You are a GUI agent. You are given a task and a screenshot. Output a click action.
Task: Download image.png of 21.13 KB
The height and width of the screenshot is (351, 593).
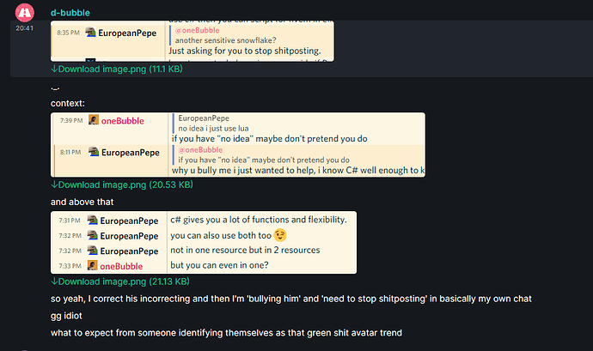point(120,281)
